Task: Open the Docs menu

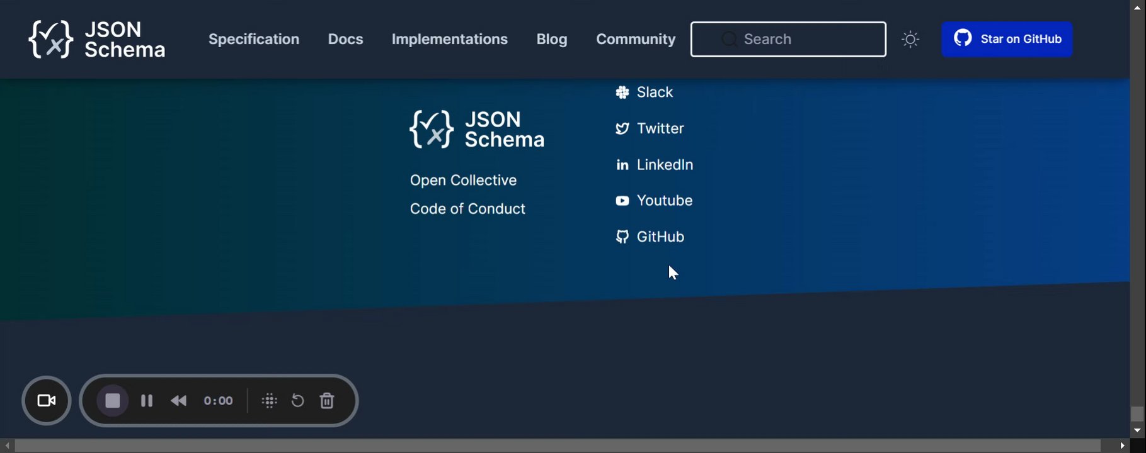Action: pos(345,39)
